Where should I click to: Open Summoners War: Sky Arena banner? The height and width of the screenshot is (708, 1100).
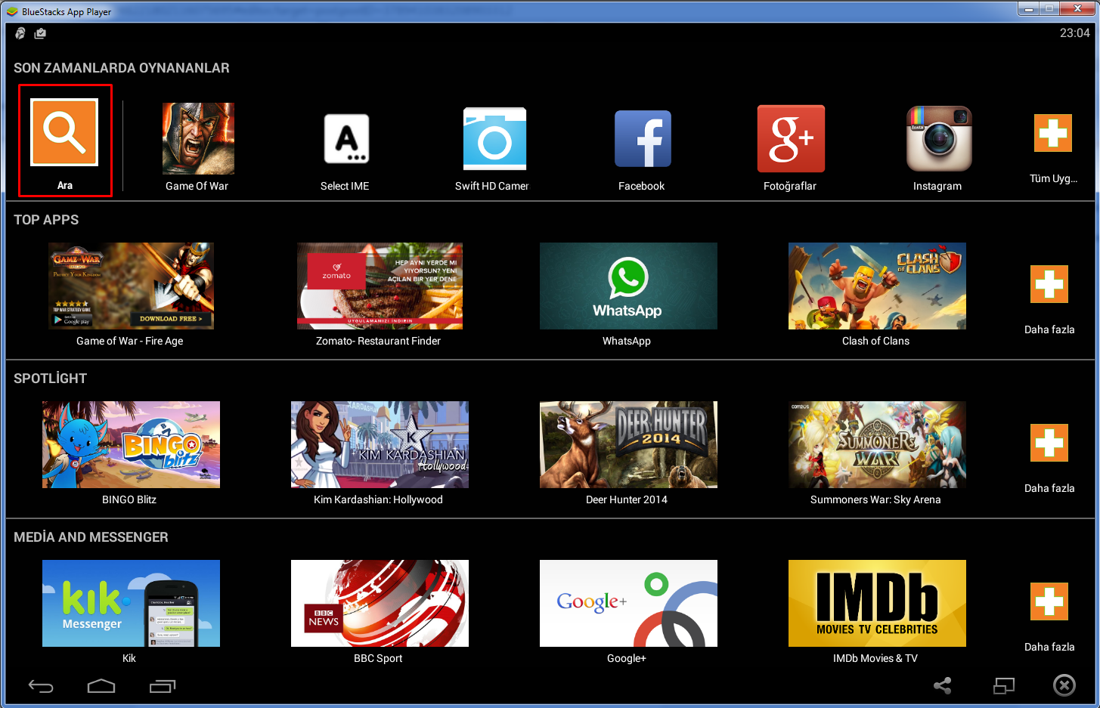tap(877, 444)
